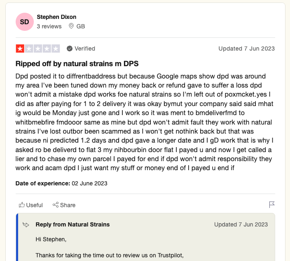
Task: Click the 'Date of experience' line
Action: click(x=61, y=183)
